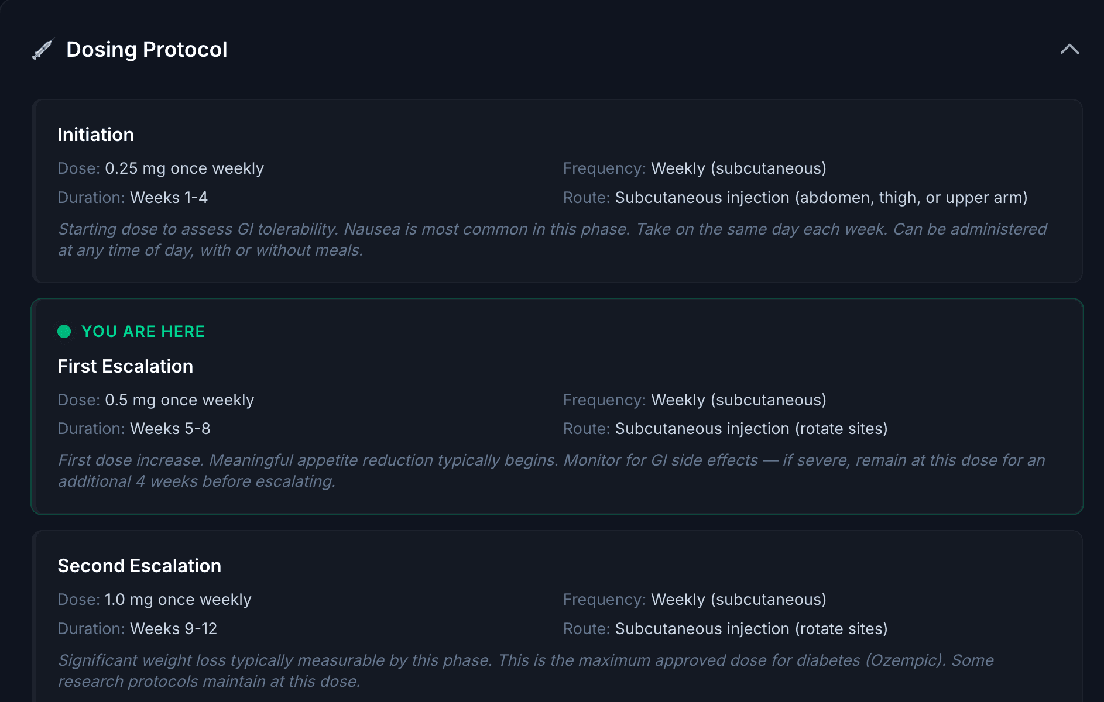Click the note mentioning Ozempic maximum dose
The image size is (1104, 702).
point(525,671)
